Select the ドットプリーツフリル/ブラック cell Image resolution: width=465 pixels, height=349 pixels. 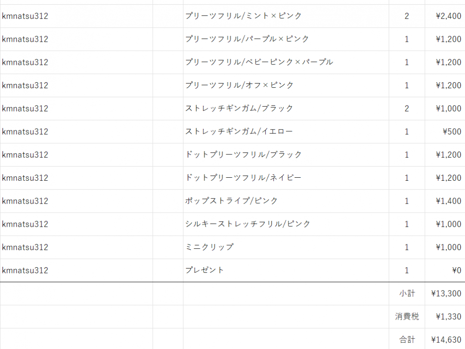click(243, 154)
